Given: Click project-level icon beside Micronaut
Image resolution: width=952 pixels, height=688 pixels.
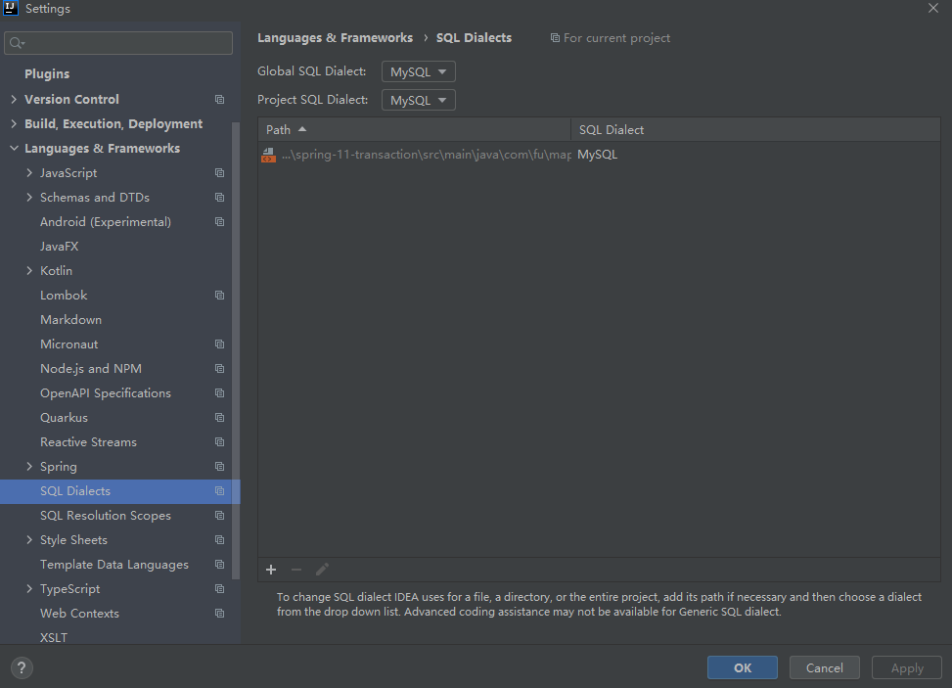Looking at the screenshot, I should coord(220,344).
